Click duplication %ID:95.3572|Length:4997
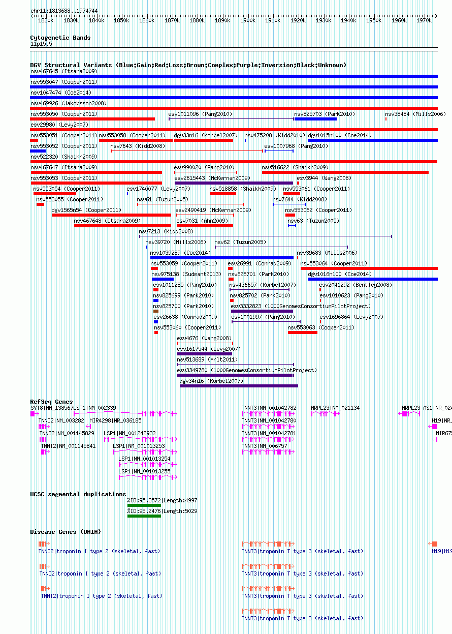The width and height of the screenshot is (452, 634). click(162, 500)
